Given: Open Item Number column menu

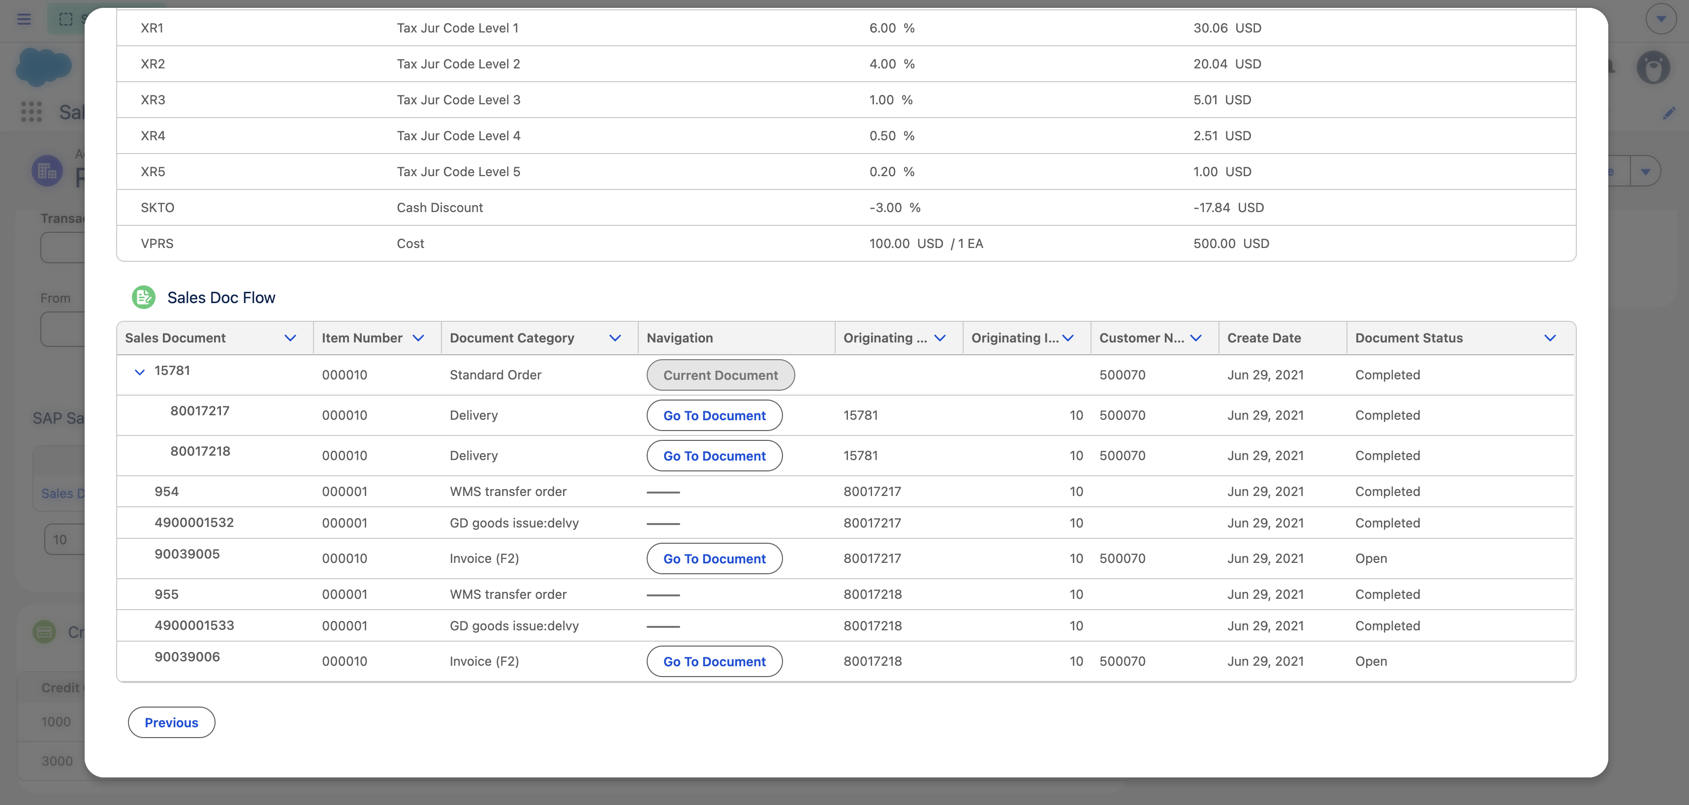Looking at the screenshot, I should [x=418, y=338].
